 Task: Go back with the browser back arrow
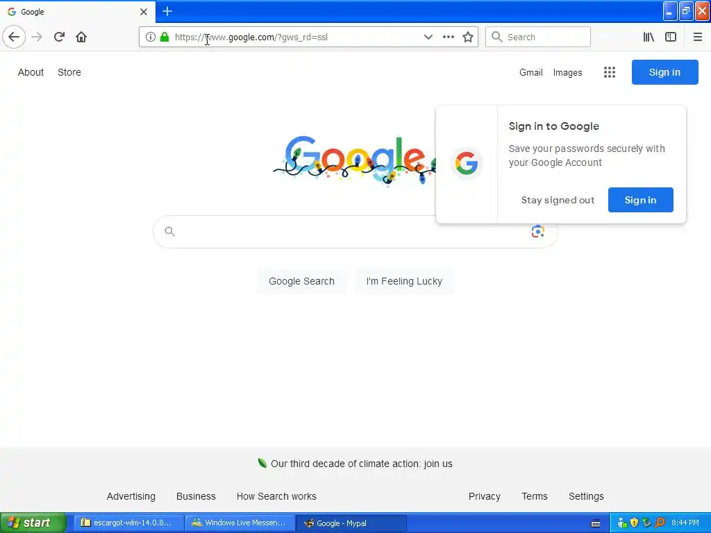[x=14, y=37]
